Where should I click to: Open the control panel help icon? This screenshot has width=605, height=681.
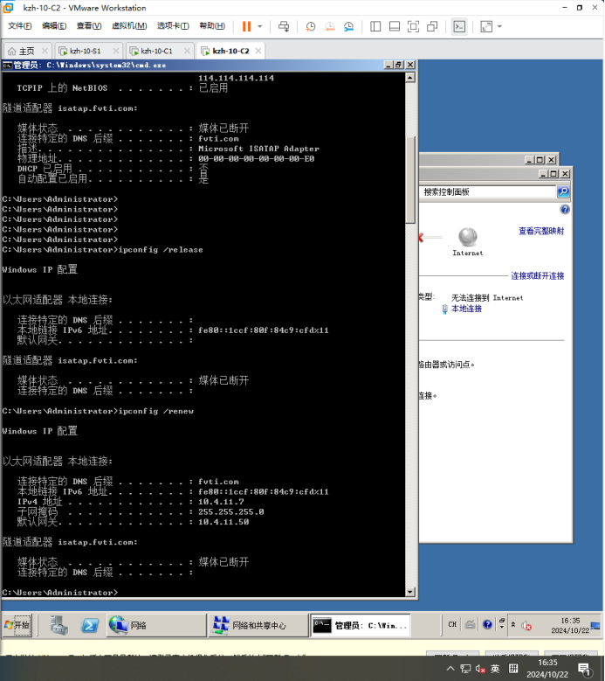pyautogui.click(x=565, y=210)
